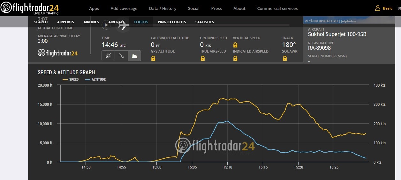This screenshot has width=401, height=180.
Task: Open the Social menu
Action: (x=193, y=8)
